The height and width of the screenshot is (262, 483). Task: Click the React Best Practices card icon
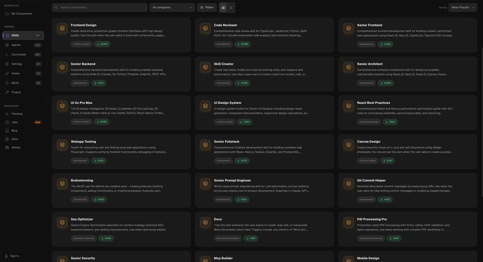pyautogui.click(x=349, y=106)
